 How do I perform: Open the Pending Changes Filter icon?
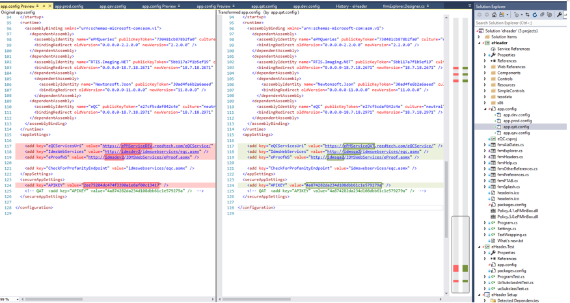(x=516, y=14)
